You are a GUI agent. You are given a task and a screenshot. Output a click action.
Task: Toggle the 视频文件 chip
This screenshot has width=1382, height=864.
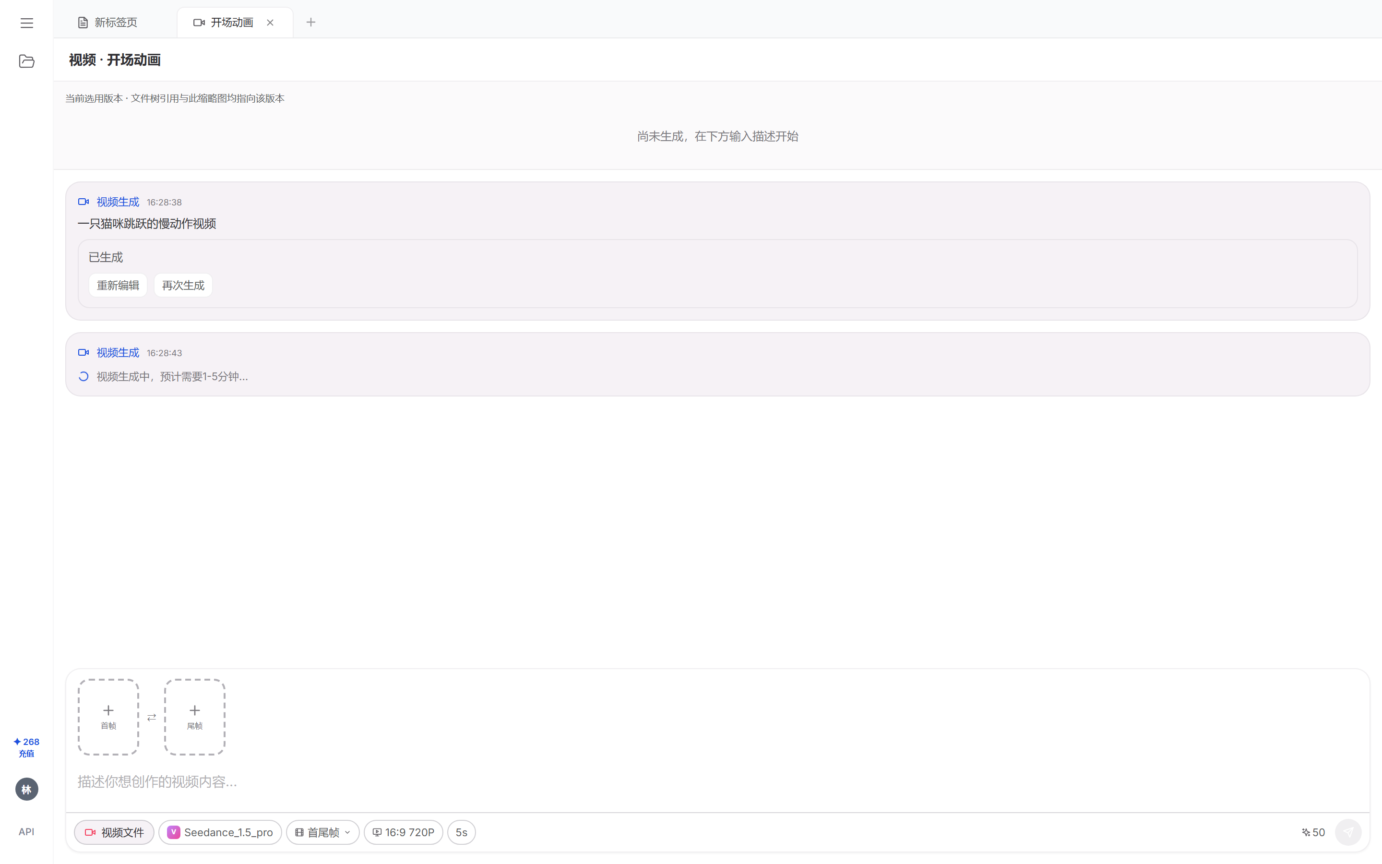(114, 832)
